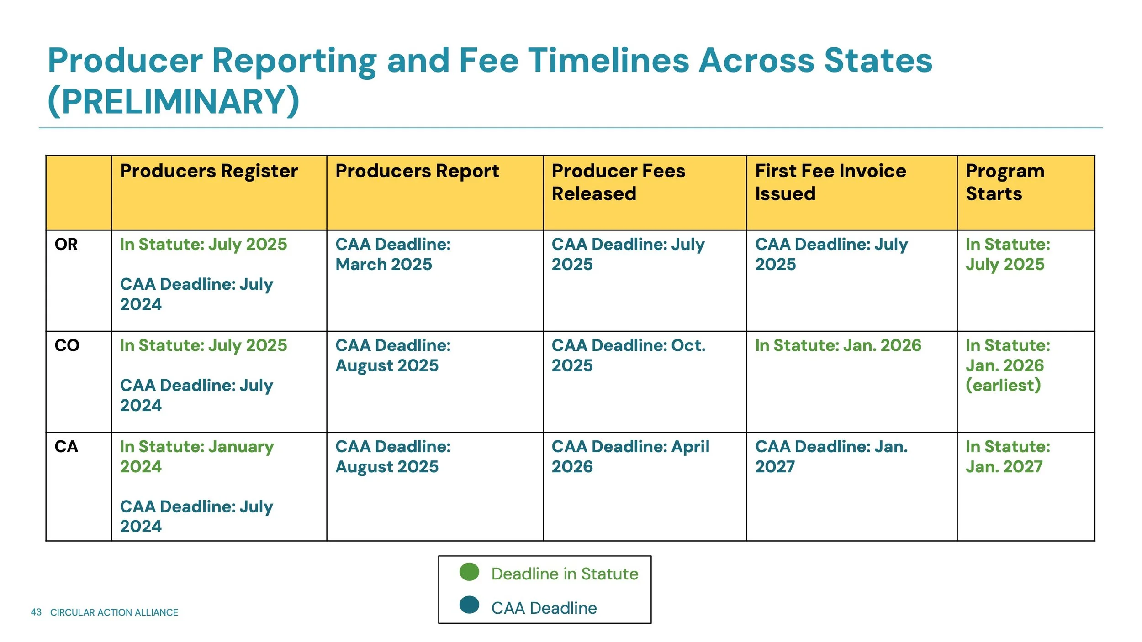Click the blue CAA Deadline legend dot

point(469,605)
